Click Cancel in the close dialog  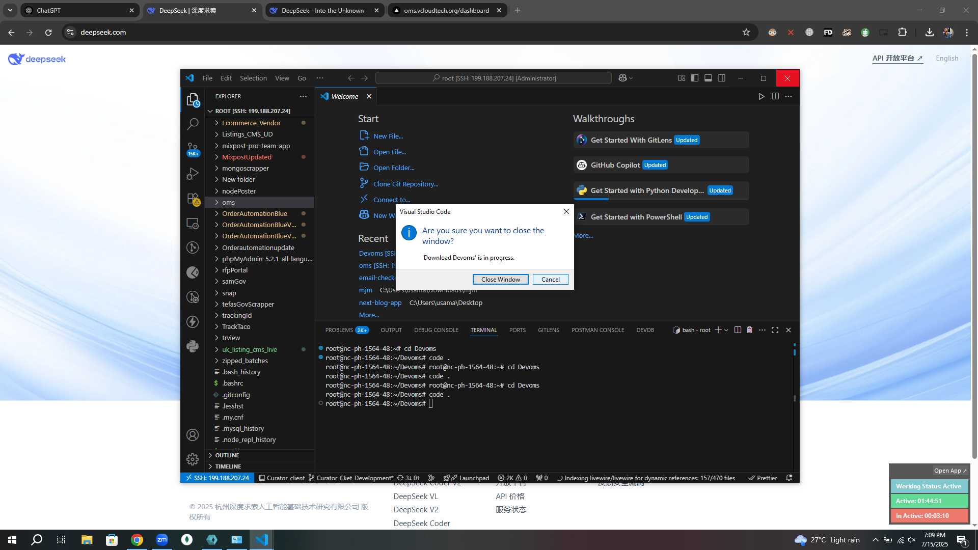click(x=550, y=280)
